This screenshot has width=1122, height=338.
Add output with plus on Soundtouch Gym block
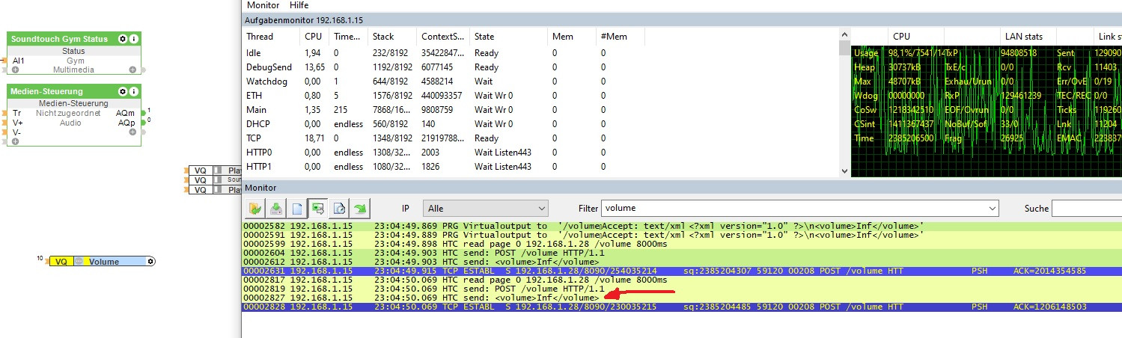pos(132,70)
